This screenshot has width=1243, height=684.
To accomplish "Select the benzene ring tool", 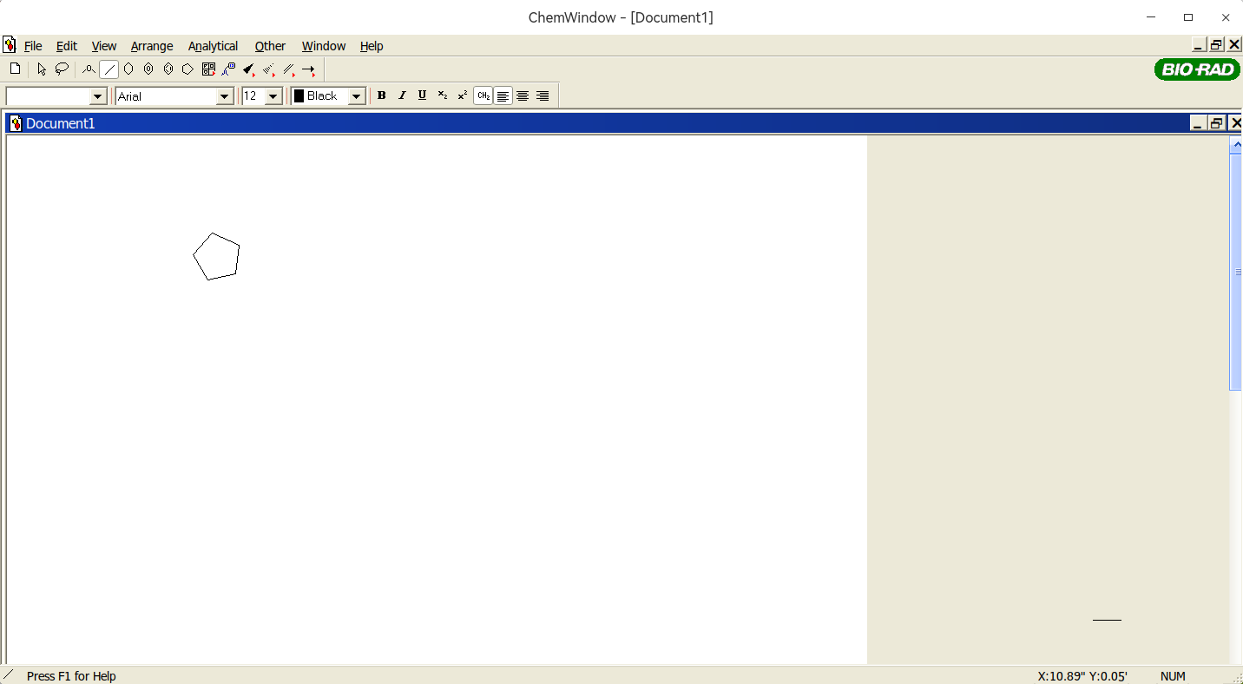I will tap(148, 69).
